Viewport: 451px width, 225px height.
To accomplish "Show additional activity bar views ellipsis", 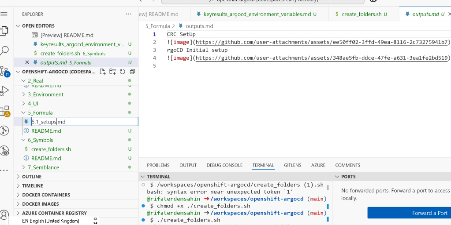I will pyautogui.click(x=4, y=171).
